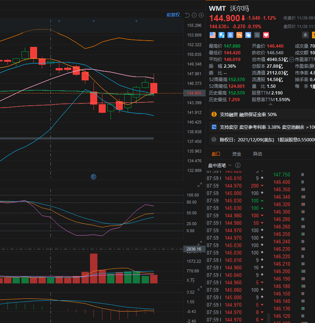The height and width of the screenshot is (323, 315).
Task: Open the 盘中逐笔 dropdown
Action: point(220,166)
